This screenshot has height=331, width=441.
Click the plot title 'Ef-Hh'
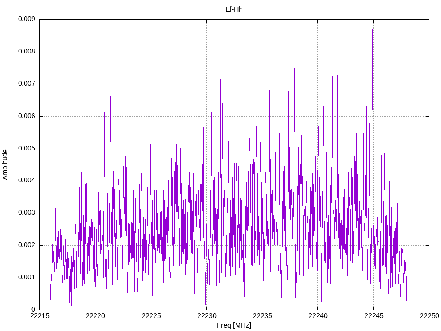click(x=234, y=9)
